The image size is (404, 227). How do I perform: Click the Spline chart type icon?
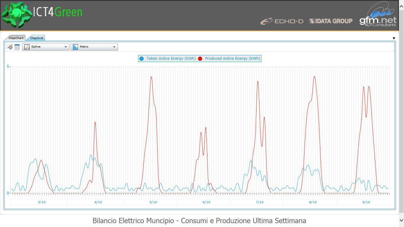click(x=27, y=47)
